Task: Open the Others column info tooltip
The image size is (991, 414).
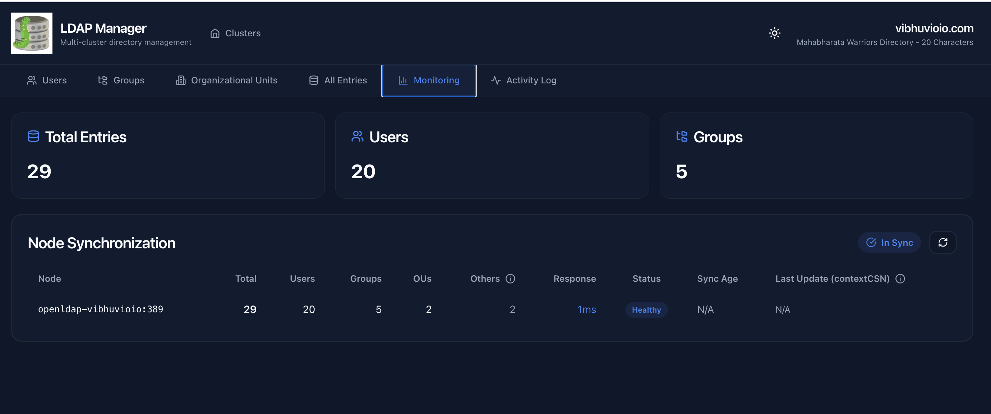Action: click(510, 278)
